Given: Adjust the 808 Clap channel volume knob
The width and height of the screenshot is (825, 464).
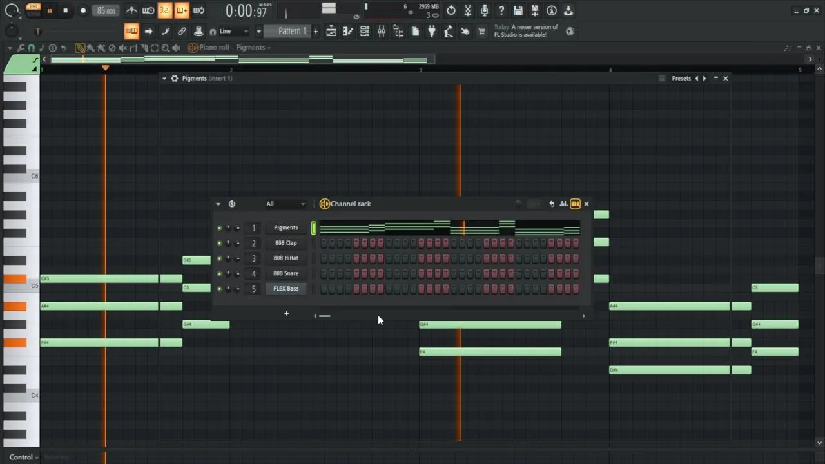Looking at the screenshot, I should [x=237, y=244].
